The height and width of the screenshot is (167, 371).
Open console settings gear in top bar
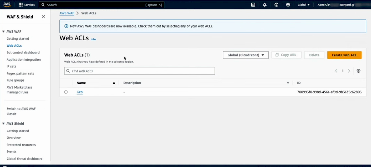pos(288,5)
